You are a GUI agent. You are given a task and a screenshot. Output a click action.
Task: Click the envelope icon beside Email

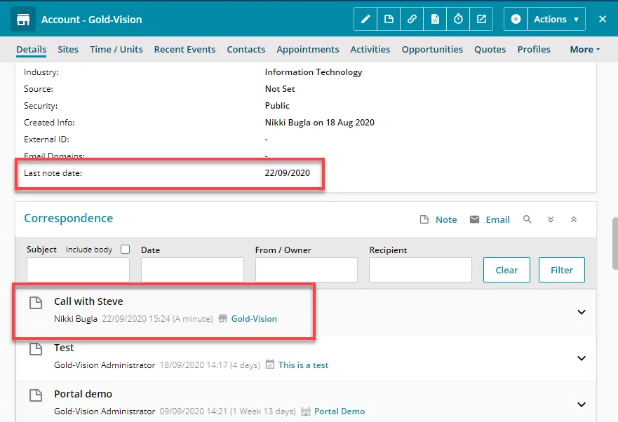[474, 219]
